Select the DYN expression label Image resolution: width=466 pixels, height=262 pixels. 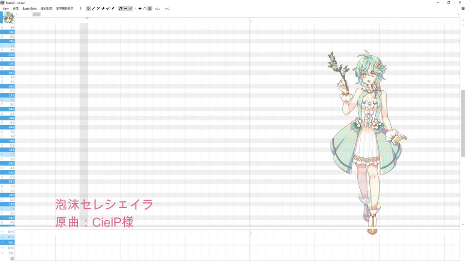pyautogui.click(x=10, y=232)
